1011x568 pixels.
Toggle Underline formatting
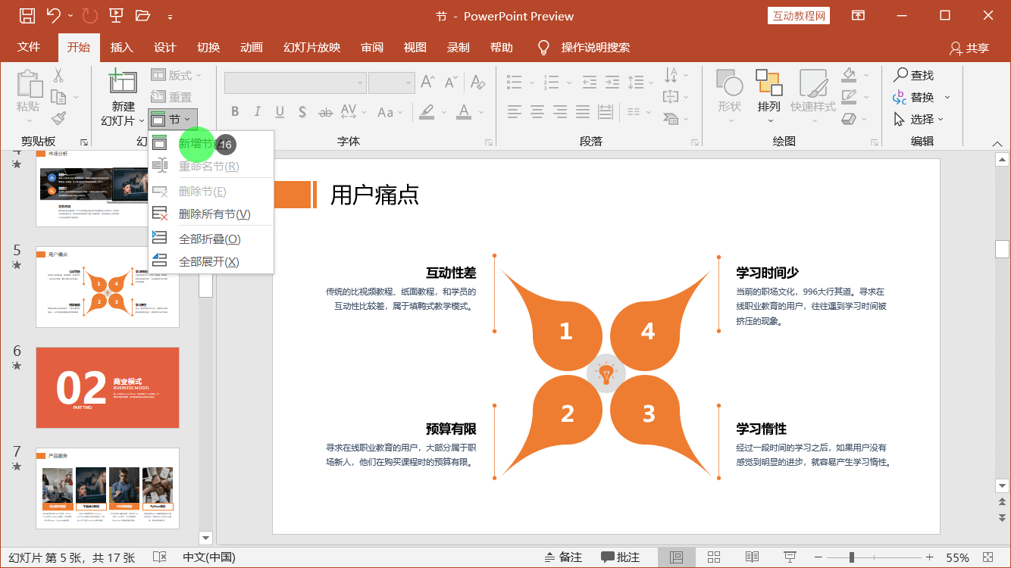pos(280,112)
